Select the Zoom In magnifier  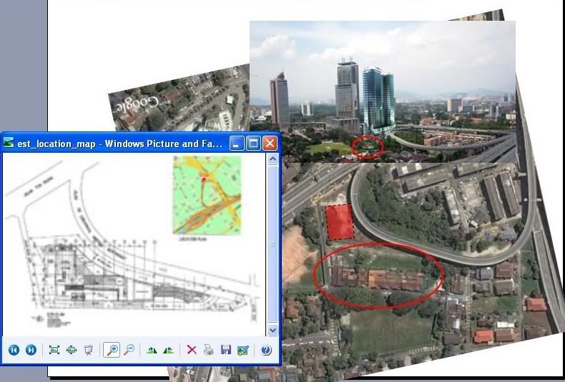pos(112,350)
